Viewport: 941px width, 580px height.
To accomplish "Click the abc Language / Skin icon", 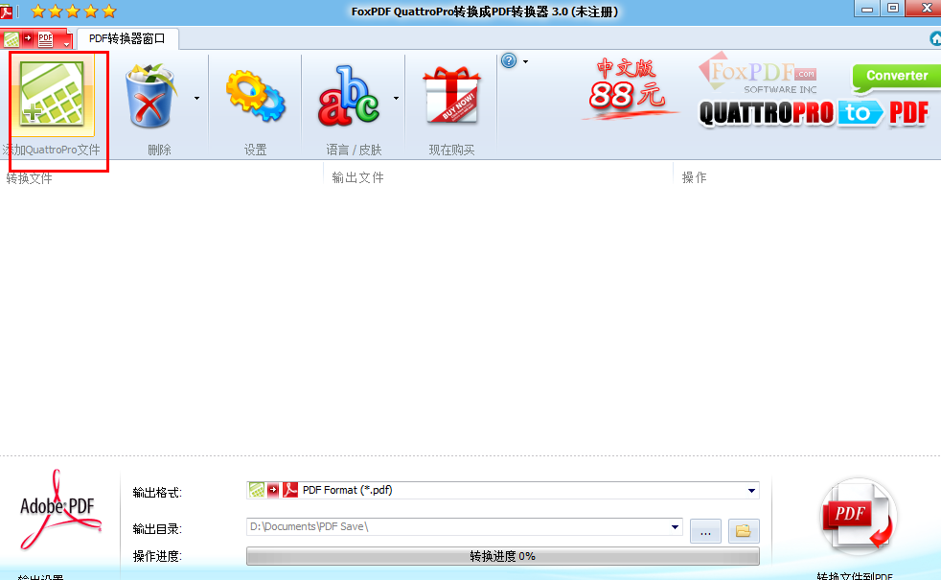I will [x=349, y=96].
